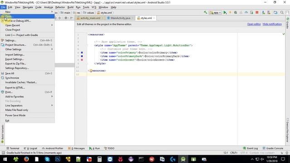Image resolution: width=290 pixels, height=163 pixels.
Task: Click the Profile app gauge icon
Action: click(x=246, y=12)
